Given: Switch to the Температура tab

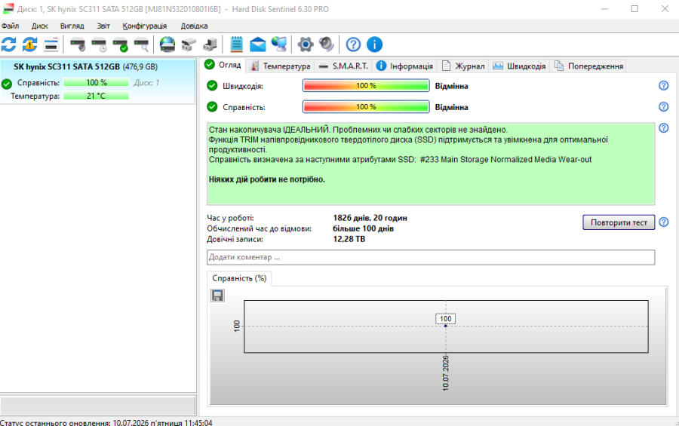Looking at the screenshot, I should point(281,66).
